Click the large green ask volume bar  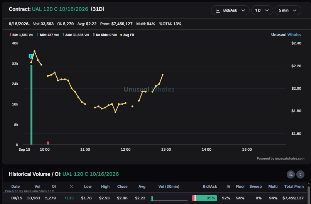(31, 105)
